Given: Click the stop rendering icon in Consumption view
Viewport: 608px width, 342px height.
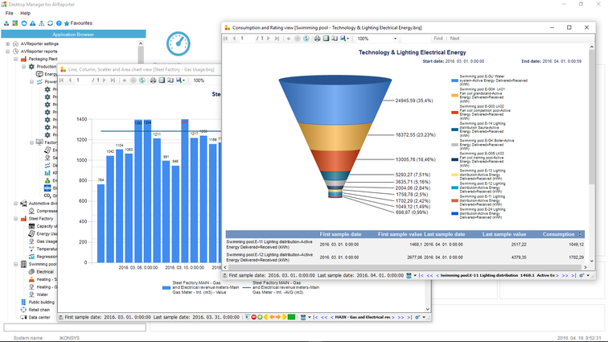Looking at the screenshot, I should coord(298,39).
